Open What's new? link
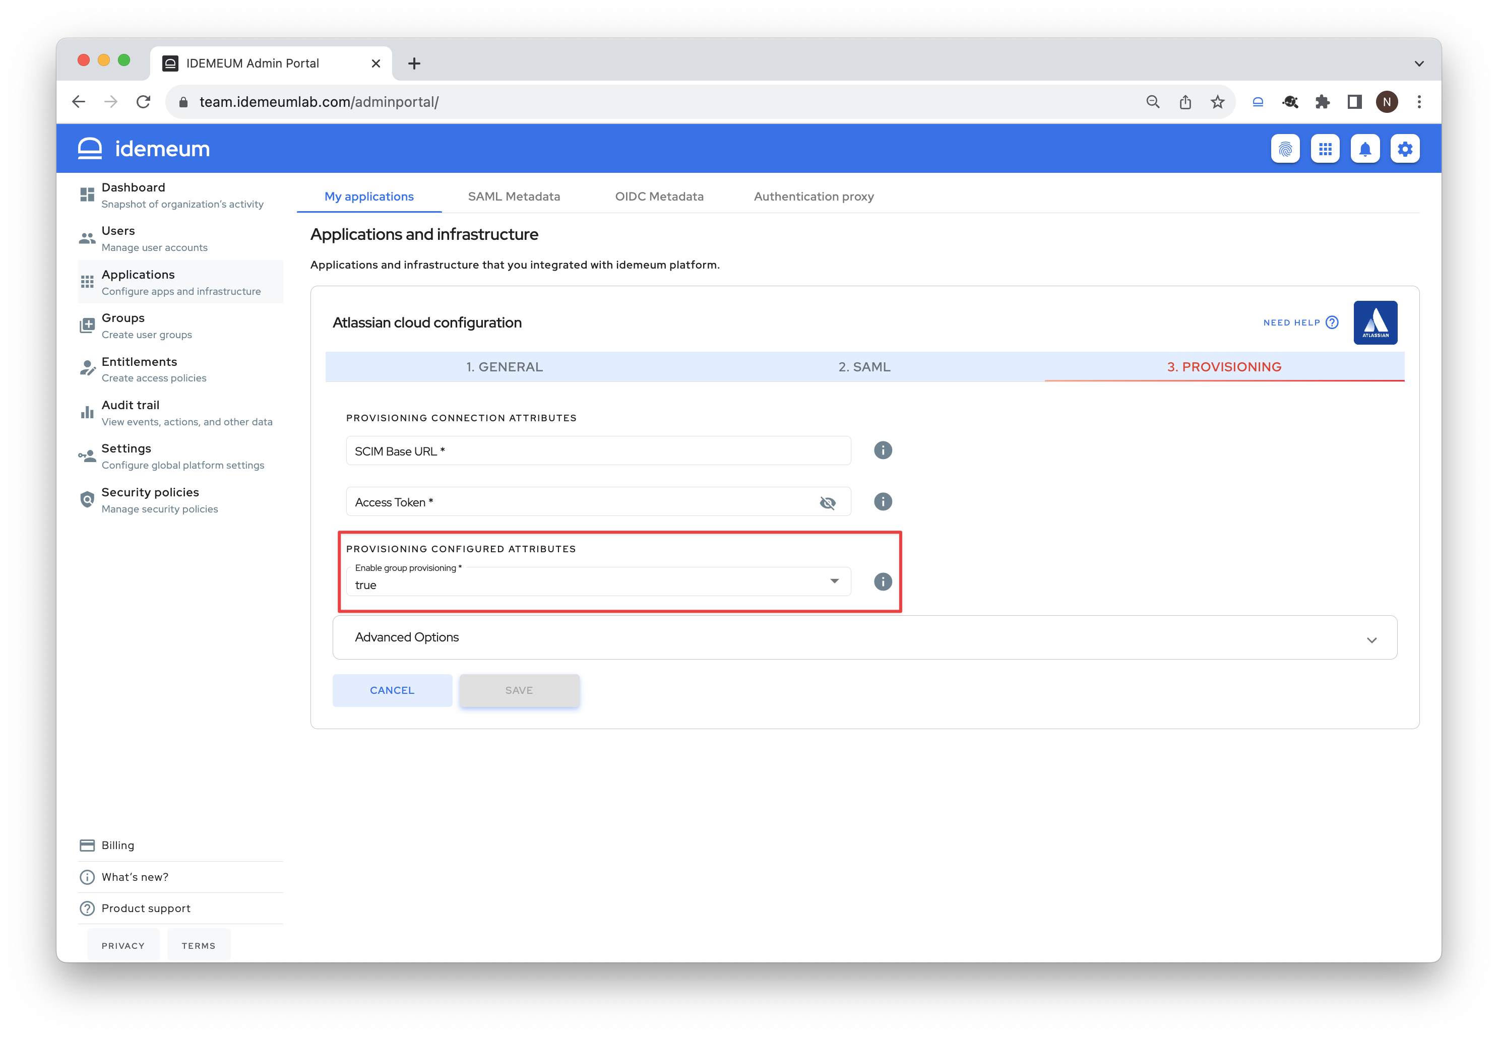The height and width of the screenshot is (1037, 1498). pos(180,877)
